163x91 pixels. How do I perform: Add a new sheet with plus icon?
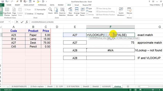[x=128, y=86]
